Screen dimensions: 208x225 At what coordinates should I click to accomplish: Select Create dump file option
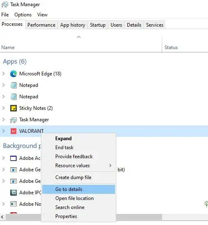pyautogui.click(x=79, y=177)
